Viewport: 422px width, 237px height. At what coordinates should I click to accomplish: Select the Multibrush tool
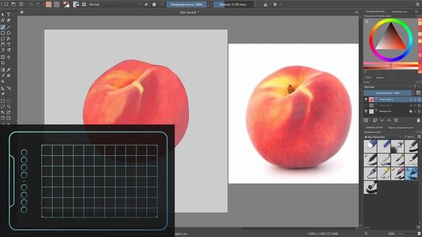9,50
